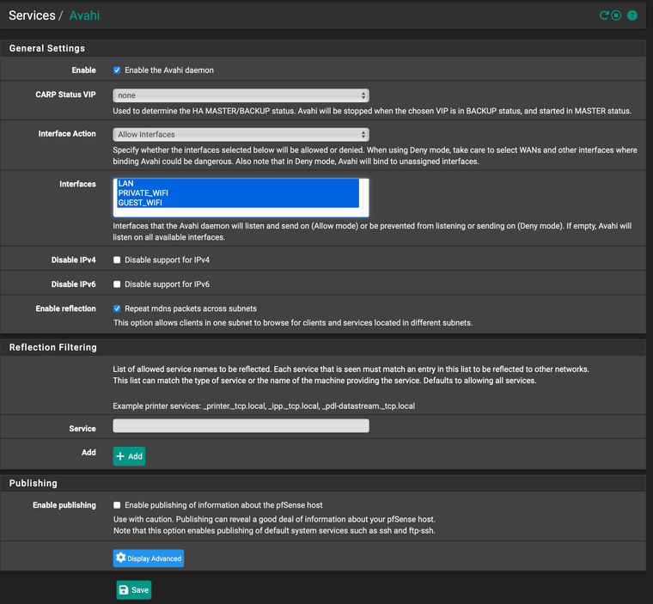Check Disable support for IPv6

[117, 284]
